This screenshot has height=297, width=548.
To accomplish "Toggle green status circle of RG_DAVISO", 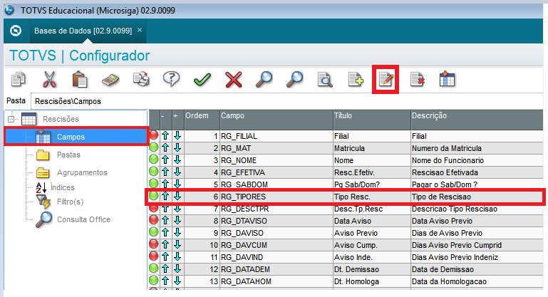I will 154,232.
